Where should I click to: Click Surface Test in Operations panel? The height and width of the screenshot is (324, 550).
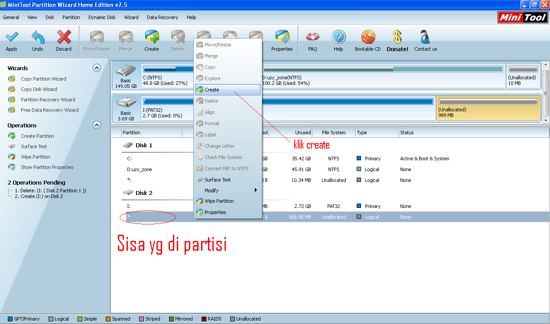click(34, 146)
